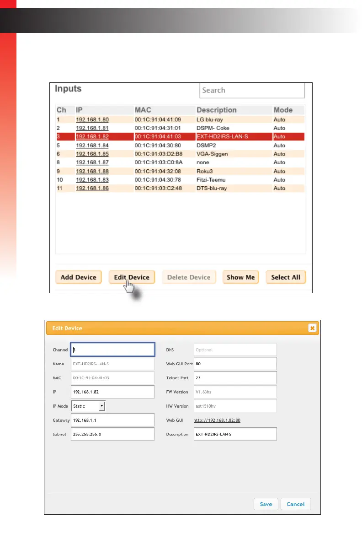Sort inputs by IP column header
Screen dimensions: 362x560
[x=79, y=110]
